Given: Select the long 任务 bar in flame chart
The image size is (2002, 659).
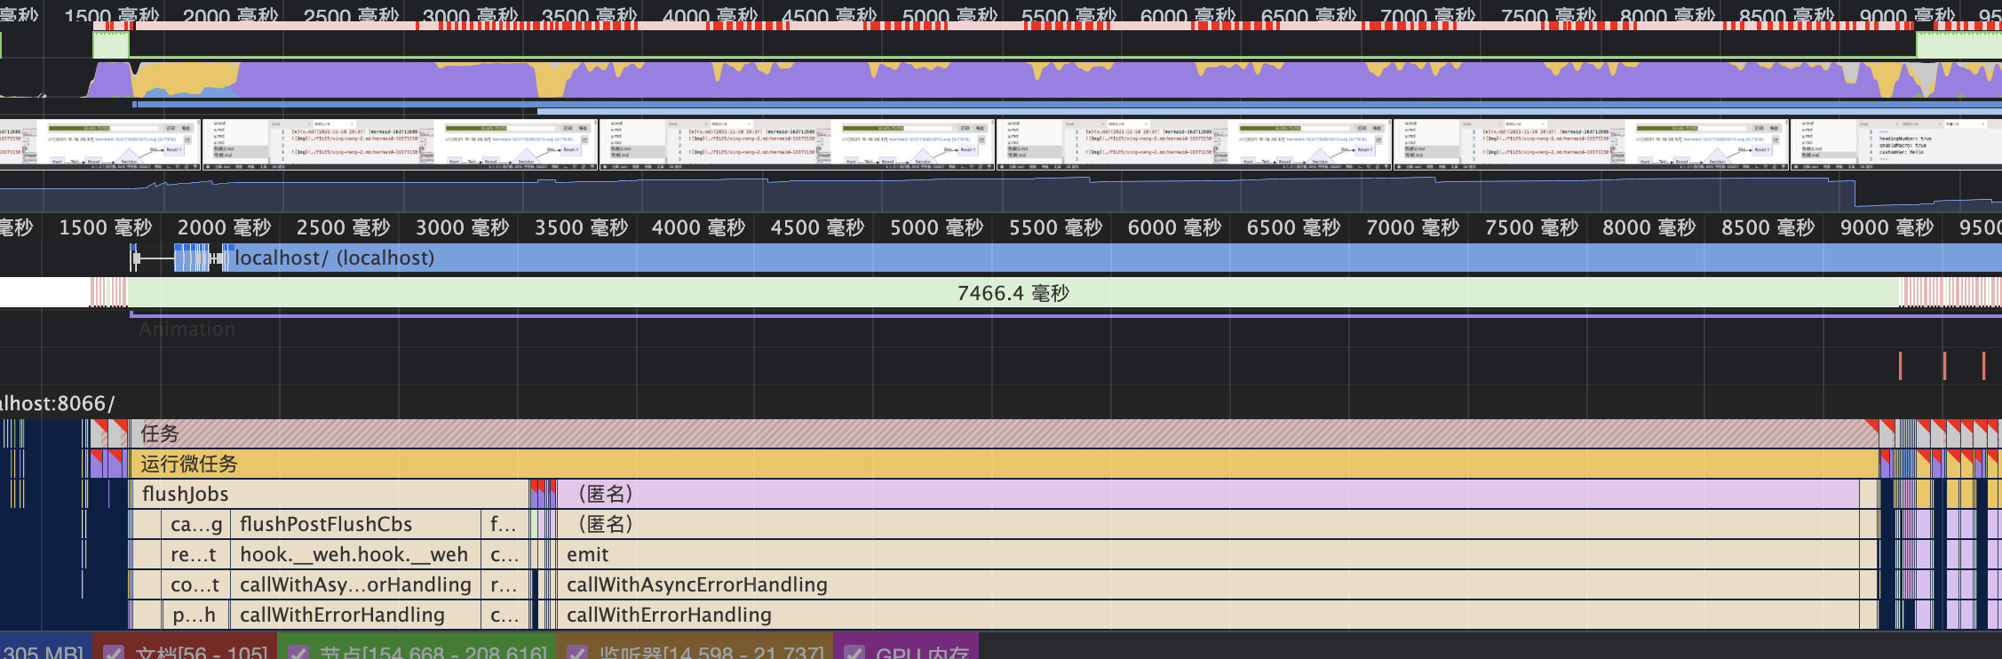Looking at the screenshot, I should pos(977,433).
